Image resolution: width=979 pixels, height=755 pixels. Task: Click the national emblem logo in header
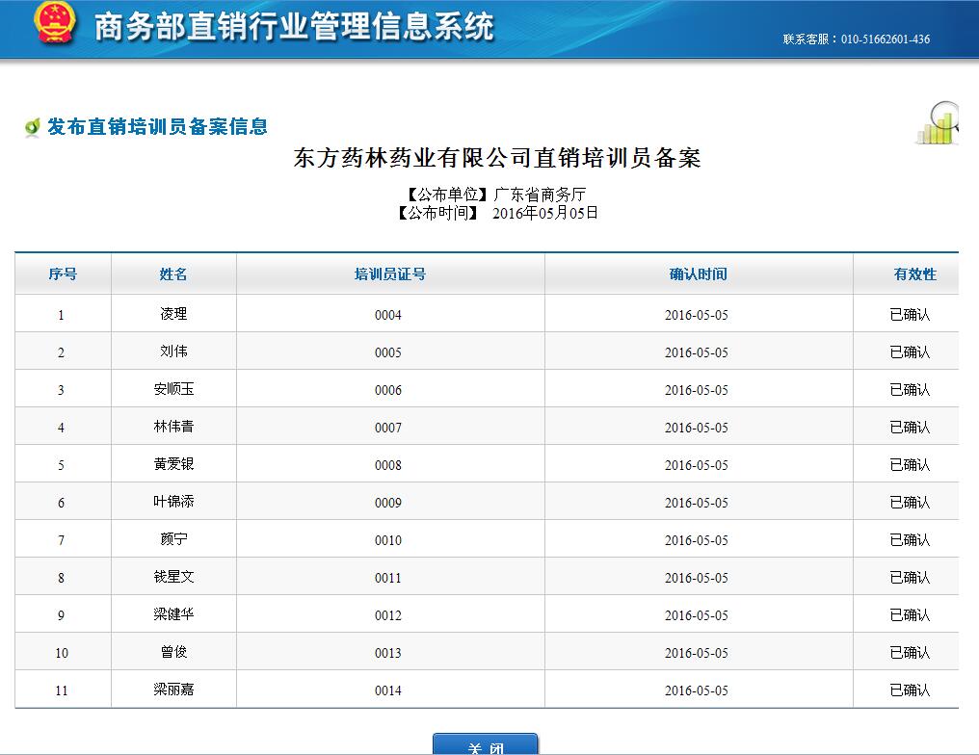[54, 25]
